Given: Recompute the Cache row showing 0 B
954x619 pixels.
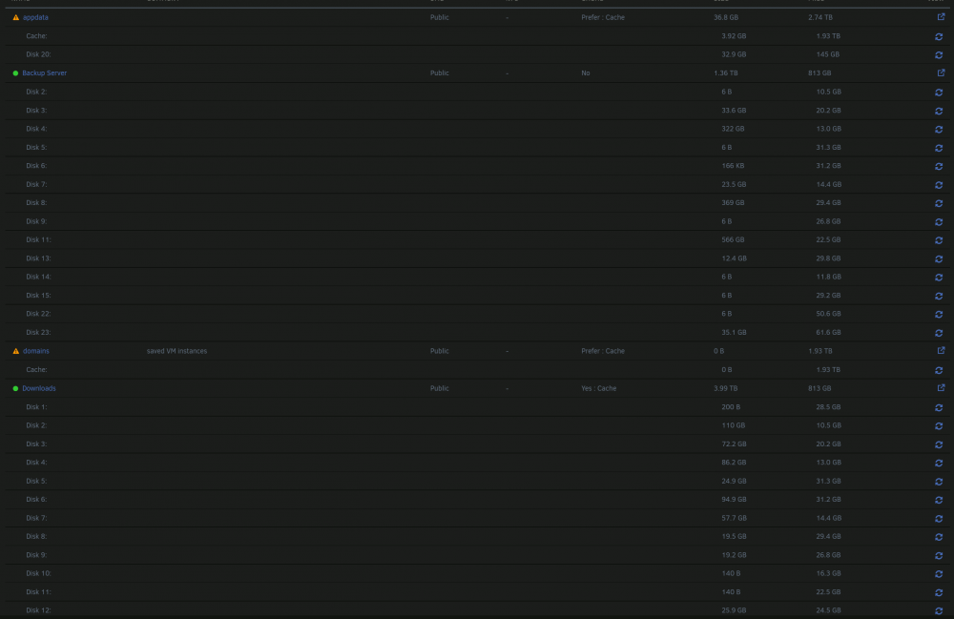Looking at the screenshot, I should pos(939,370).
